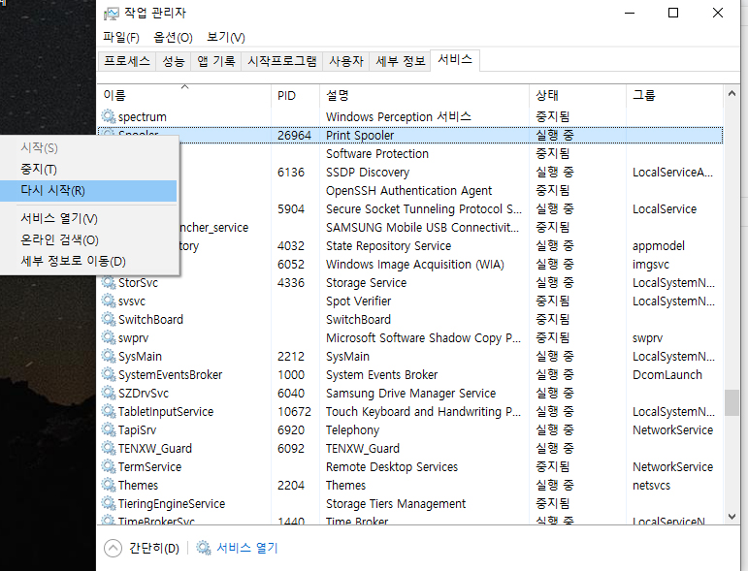Click the gear icon beside SysMain
This screenshot has height=571, width=748.
point(109,356)
